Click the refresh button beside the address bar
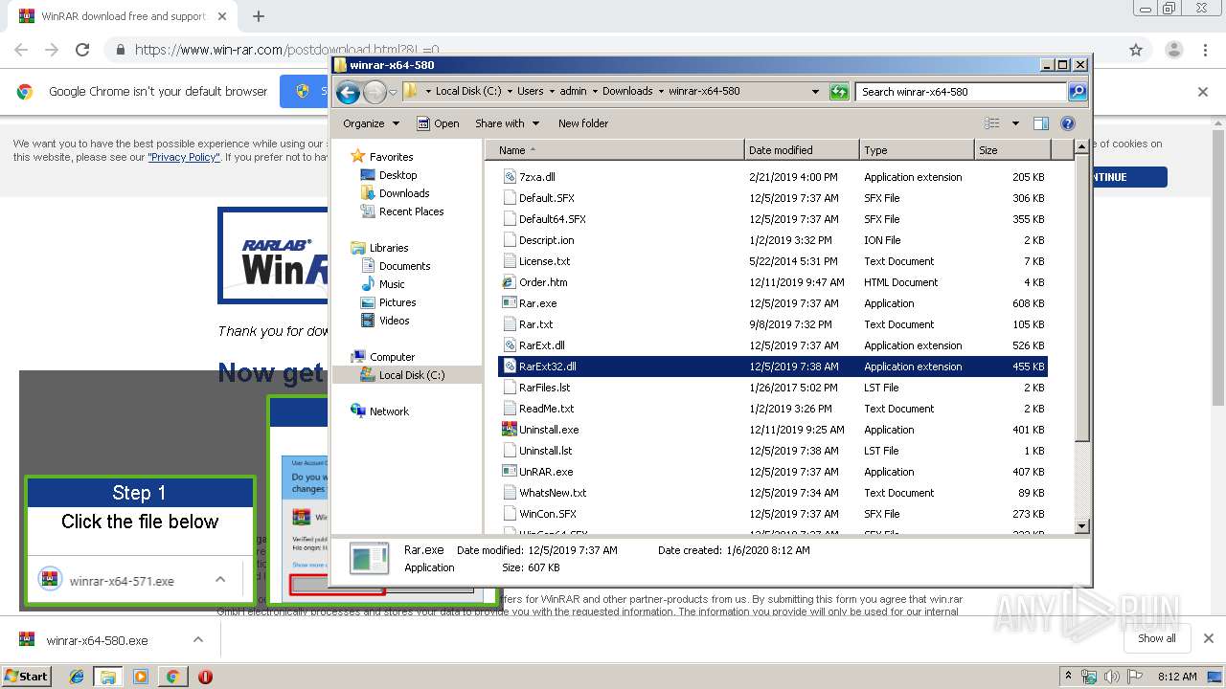This screenshot has width=1226, height=689. 839,92
